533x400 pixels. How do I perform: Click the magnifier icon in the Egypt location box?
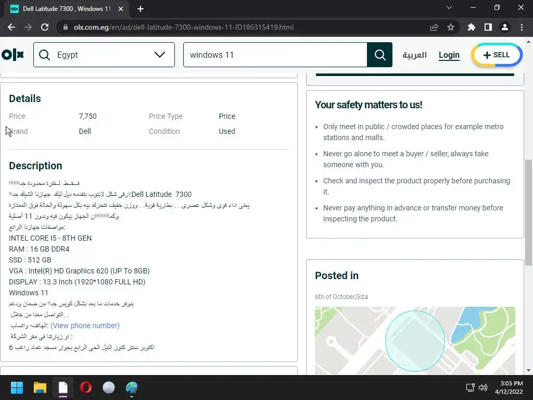(x=45, y=55)
